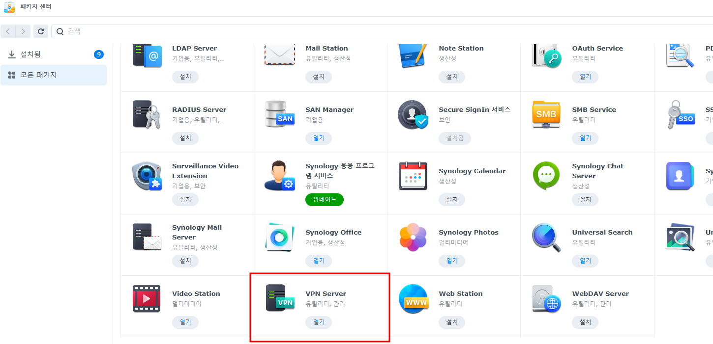Click the Video Station package title
The height and width of the screenshot is (344, 713).
(x=196, y=294)
